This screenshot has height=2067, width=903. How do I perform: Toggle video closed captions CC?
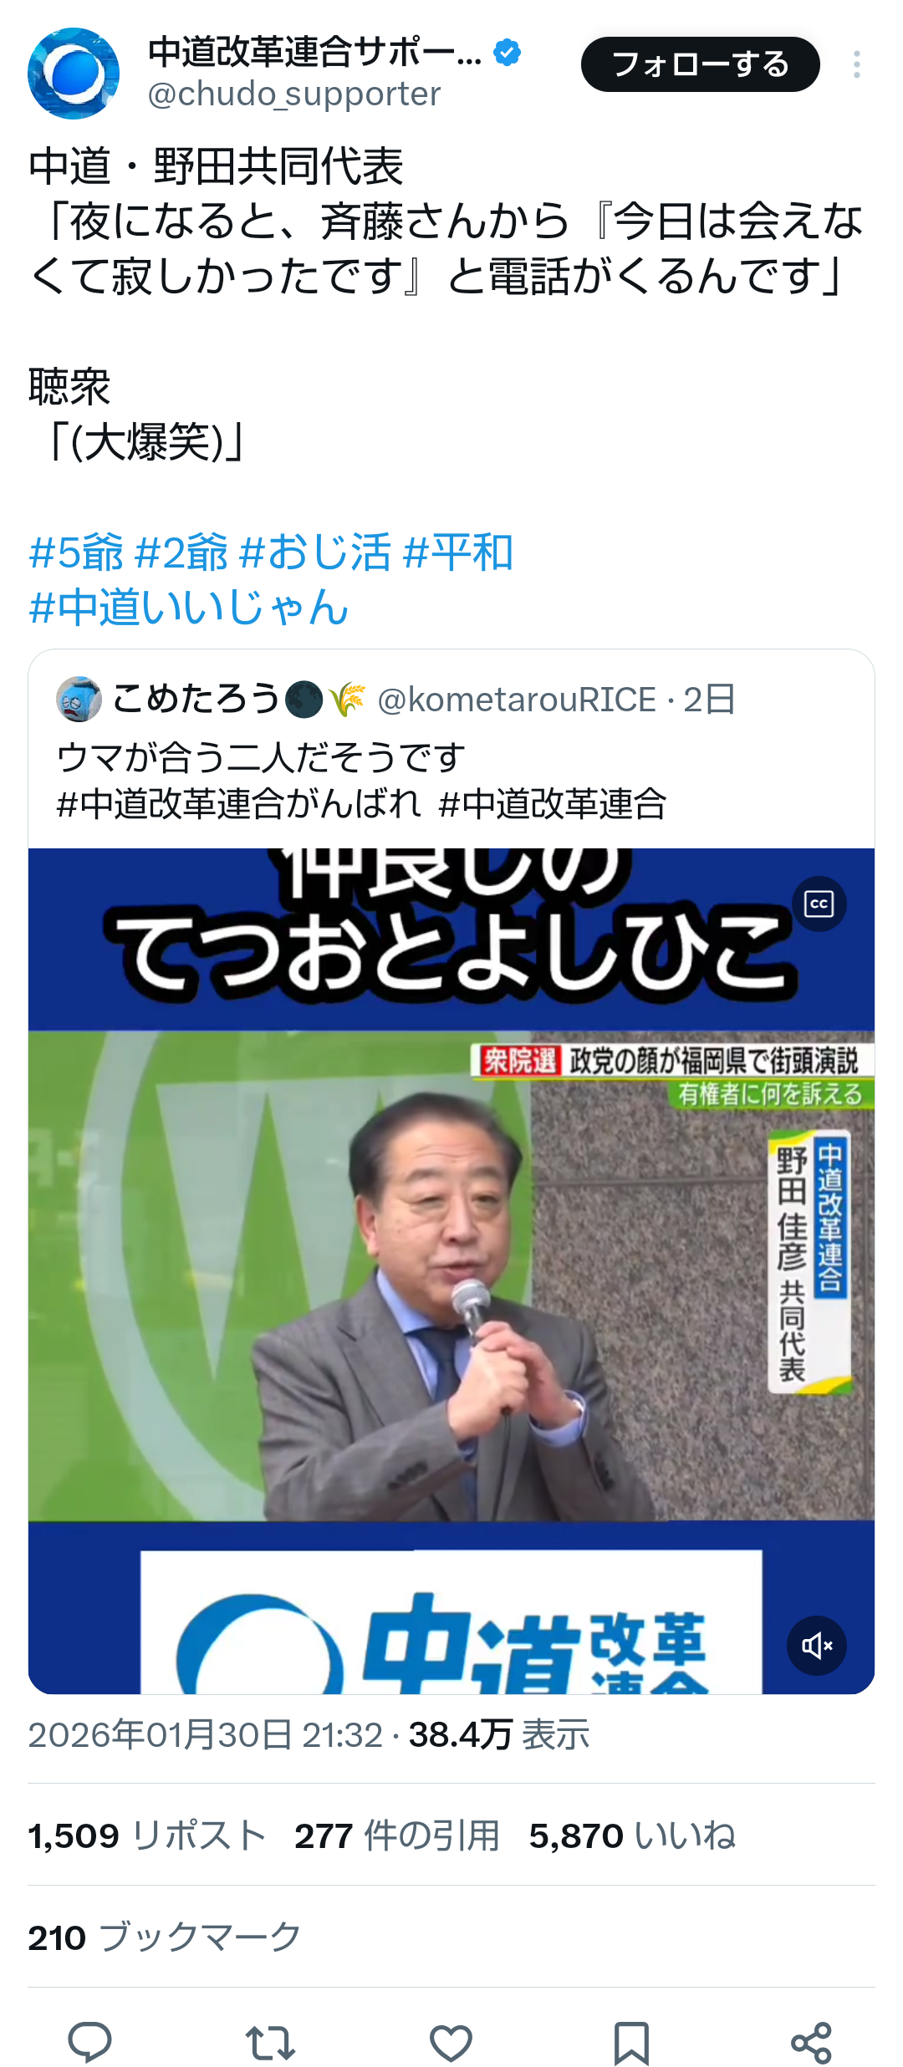pyautogui.click(x=819, y=904)
